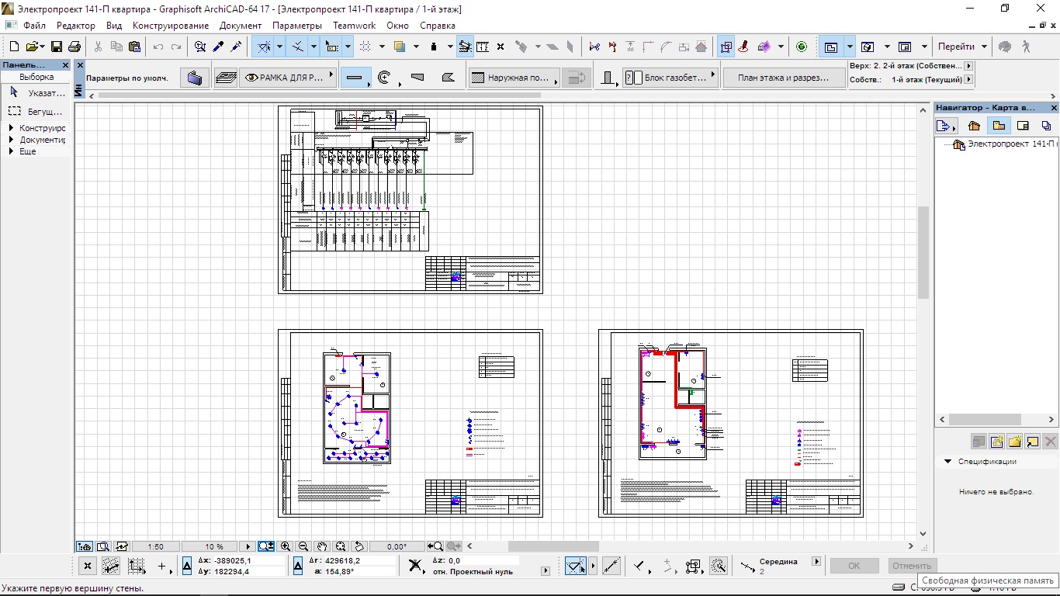Click the План этажа и разрез... button
1060x596 pixels.
(x=782, y=78)
